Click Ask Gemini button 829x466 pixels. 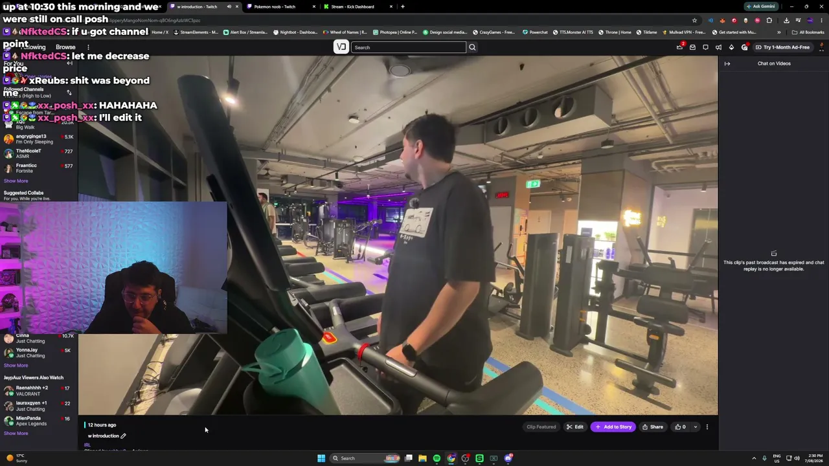pos(761,6)
